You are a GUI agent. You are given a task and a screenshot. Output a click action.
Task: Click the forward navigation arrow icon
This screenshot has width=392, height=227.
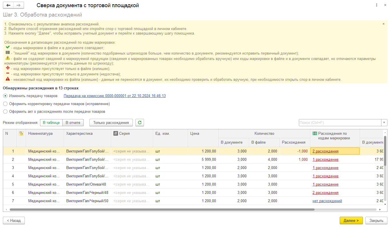[x=19, y=5]
